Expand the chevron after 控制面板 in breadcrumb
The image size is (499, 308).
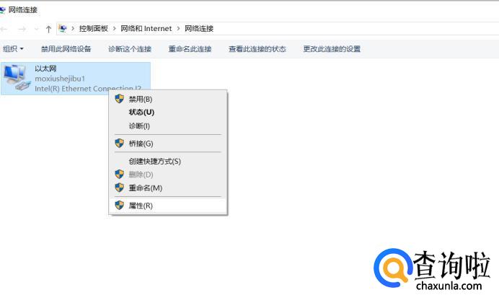[x=115, y=29]
